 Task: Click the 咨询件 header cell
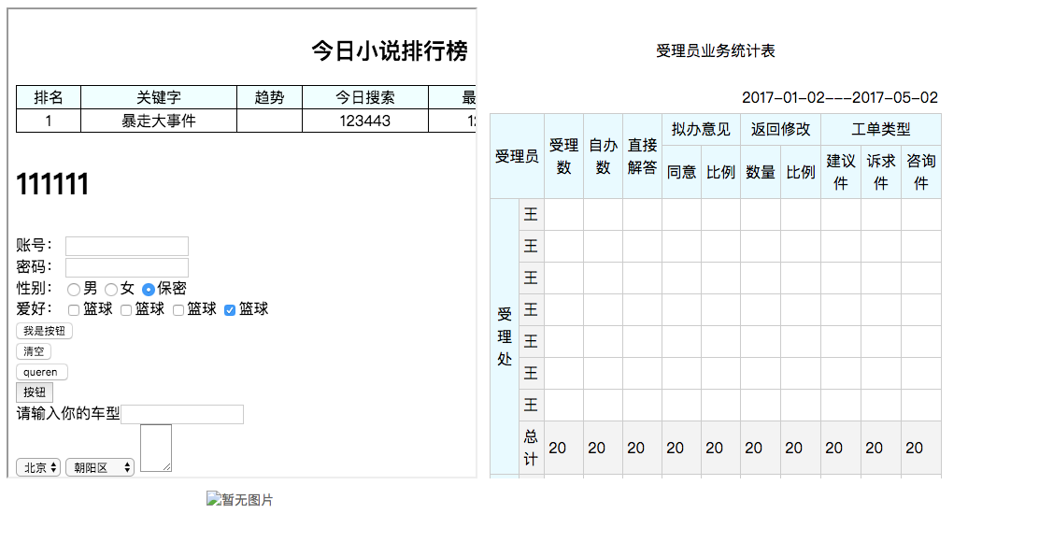[x=921, y=172]
